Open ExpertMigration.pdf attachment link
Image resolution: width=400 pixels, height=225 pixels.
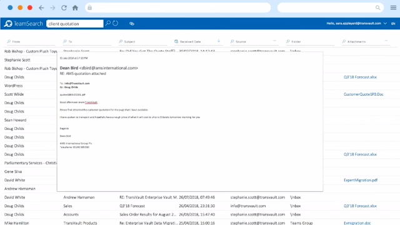[x=361, y=180]
